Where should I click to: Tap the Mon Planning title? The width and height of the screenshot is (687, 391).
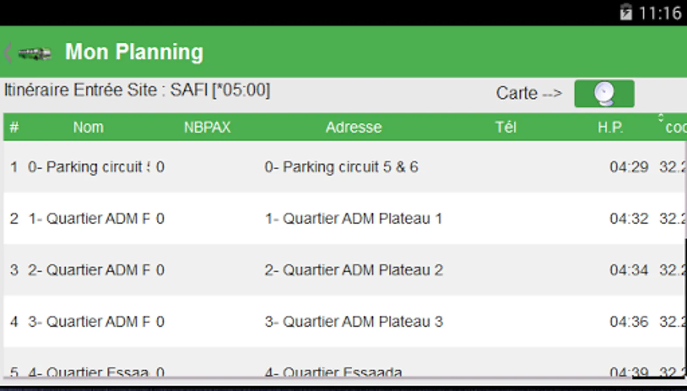(x=134, y=52)
